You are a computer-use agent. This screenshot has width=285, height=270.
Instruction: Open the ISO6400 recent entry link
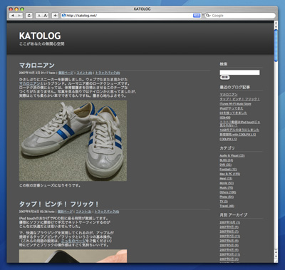[x=225, y=118]
